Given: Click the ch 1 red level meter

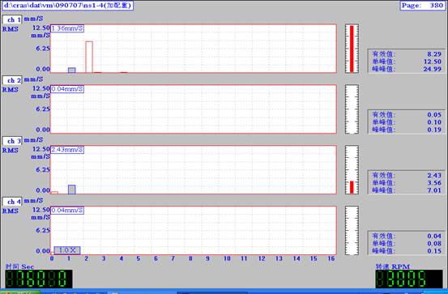Looking at the screenshot, I should (x=352, y=49).
